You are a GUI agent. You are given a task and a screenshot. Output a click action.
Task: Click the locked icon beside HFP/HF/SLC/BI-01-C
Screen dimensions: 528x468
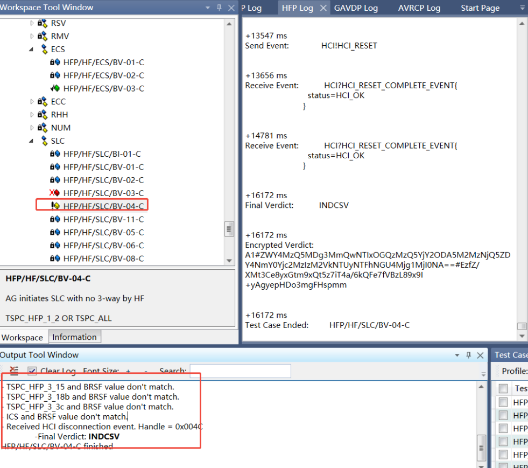tap(55, 154)
